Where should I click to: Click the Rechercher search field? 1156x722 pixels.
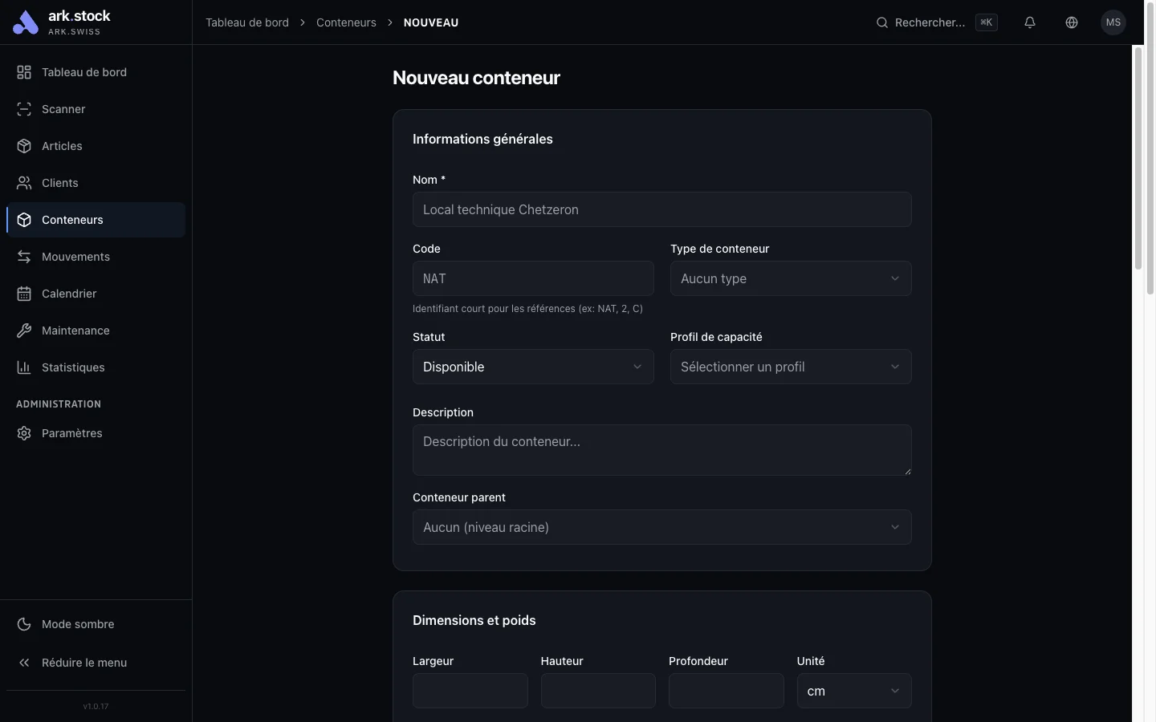[931, 22]
